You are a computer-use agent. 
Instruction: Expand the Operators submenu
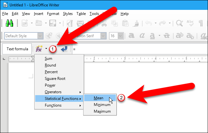[59, 92]
